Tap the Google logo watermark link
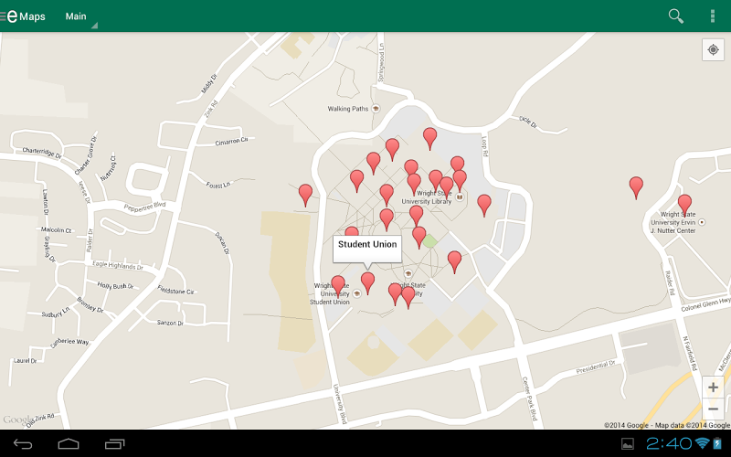 pyautogui.click(x=17, y=420)
